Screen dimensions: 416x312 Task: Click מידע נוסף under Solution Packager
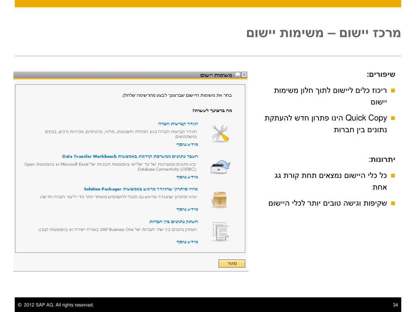tap(187, 209)
